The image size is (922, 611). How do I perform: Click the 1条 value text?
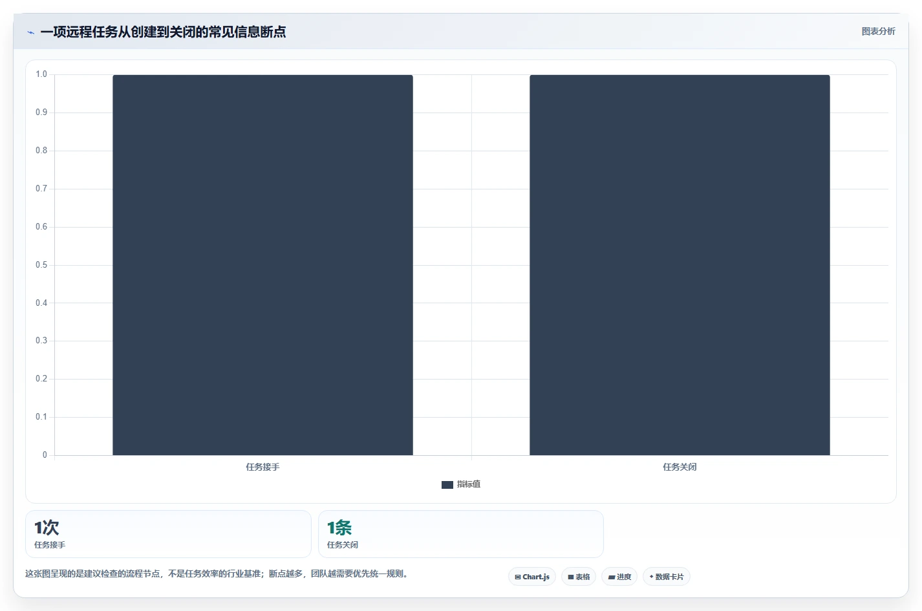[x=339, y=528]
